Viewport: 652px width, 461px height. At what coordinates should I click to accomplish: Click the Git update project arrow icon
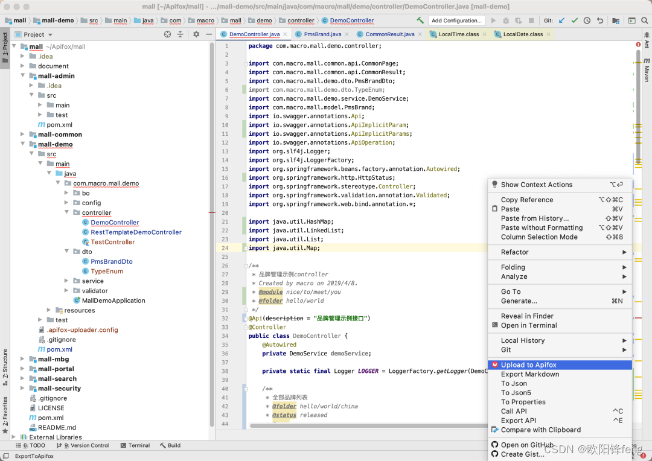562,21
